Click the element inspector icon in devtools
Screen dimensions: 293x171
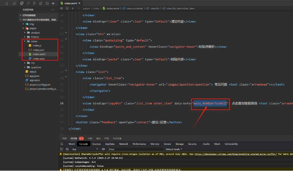(x=62, y=144)
